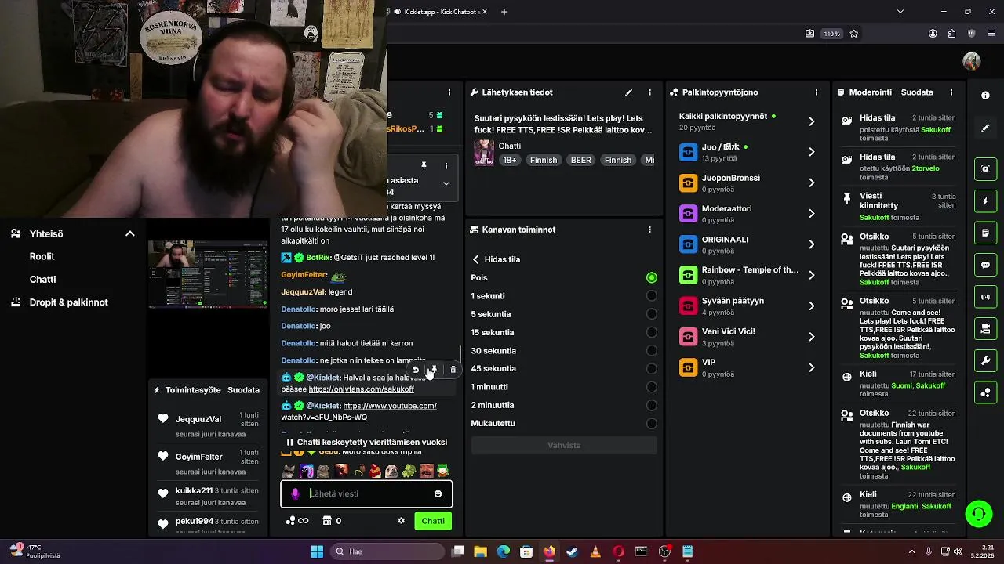Screen dimensions: 1004x564
Task: Click the purple microphone icon in chat input
Action: tap(295, 493)
